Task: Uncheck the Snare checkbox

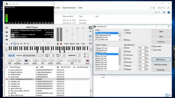Action: click(x=125, y=51)
